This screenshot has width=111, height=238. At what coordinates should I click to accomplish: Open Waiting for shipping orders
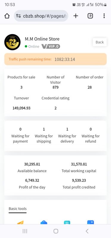(44, 135)
